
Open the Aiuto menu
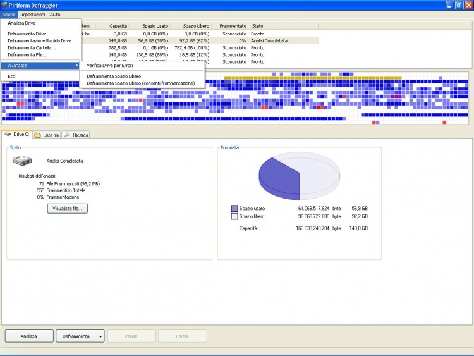click(55, 15)
